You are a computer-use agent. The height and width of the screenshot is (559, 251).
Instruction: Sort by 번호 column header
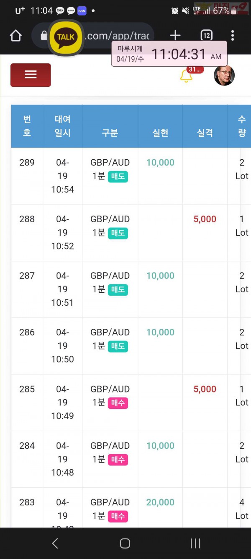(x=27, y=126)
